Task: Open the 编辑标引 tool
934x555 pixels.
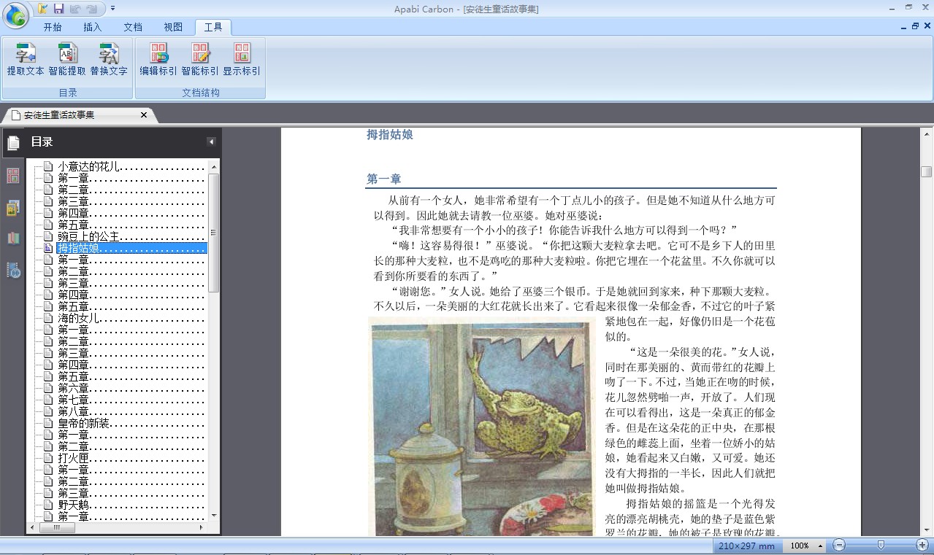Action: click(158, 60)
